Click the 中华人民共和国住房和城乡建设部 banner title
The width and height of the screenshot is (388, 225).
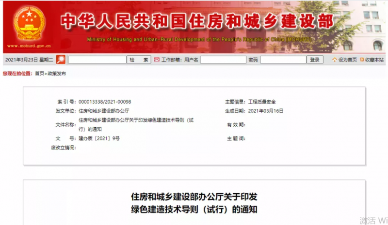196,22
